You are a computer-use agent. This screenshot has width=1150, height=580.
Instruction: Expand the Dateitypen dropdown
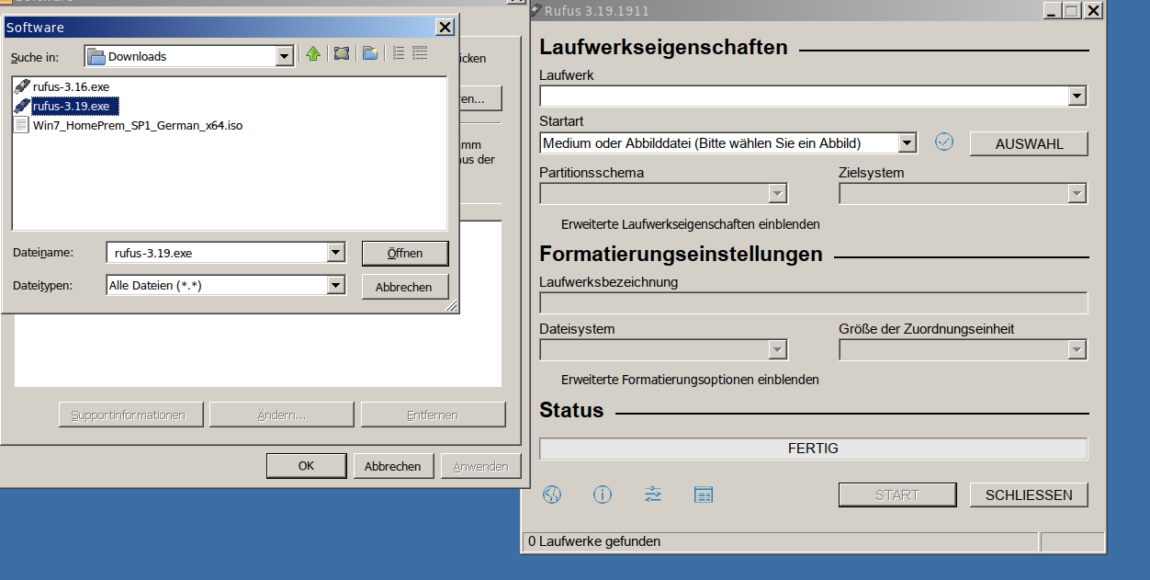click(x=336, y=286)
